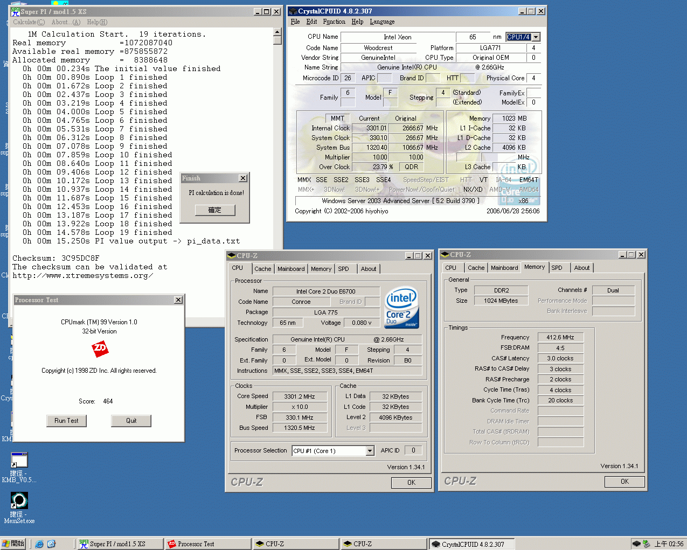Image resolution: width=687 pixels, height=550 pixels.
Task: Click the Intel Core 2 Duo logo
Action: pyautogui.click(x=402, y=308)
